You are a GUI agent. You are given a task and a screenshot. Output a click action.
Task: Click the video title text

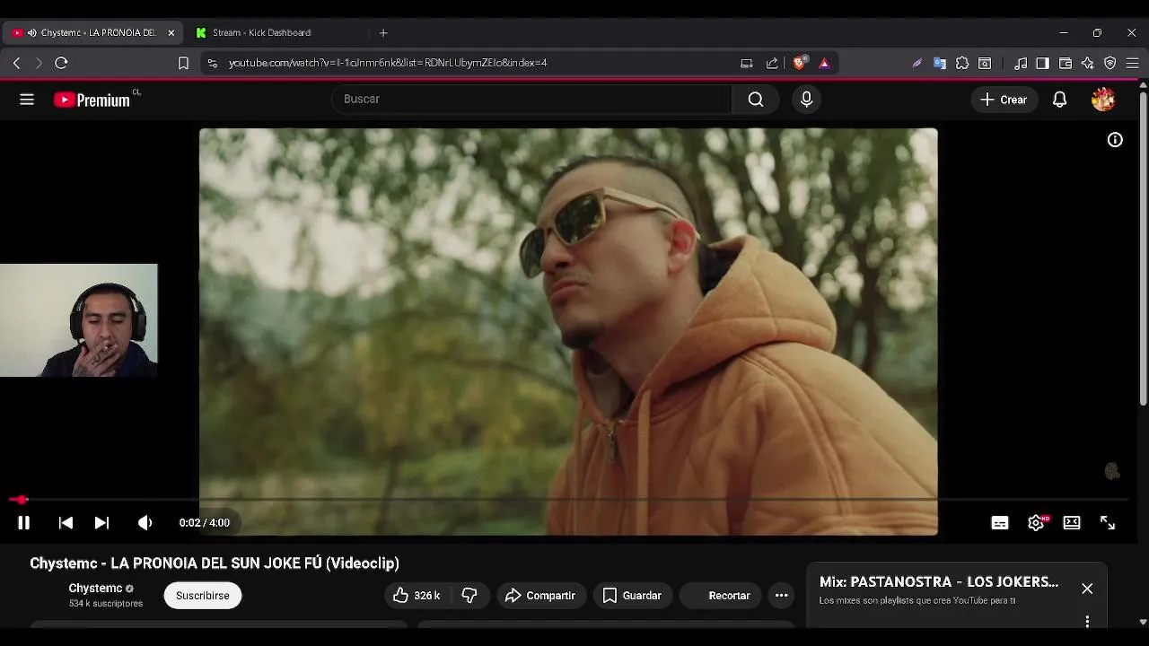(215, 563)
